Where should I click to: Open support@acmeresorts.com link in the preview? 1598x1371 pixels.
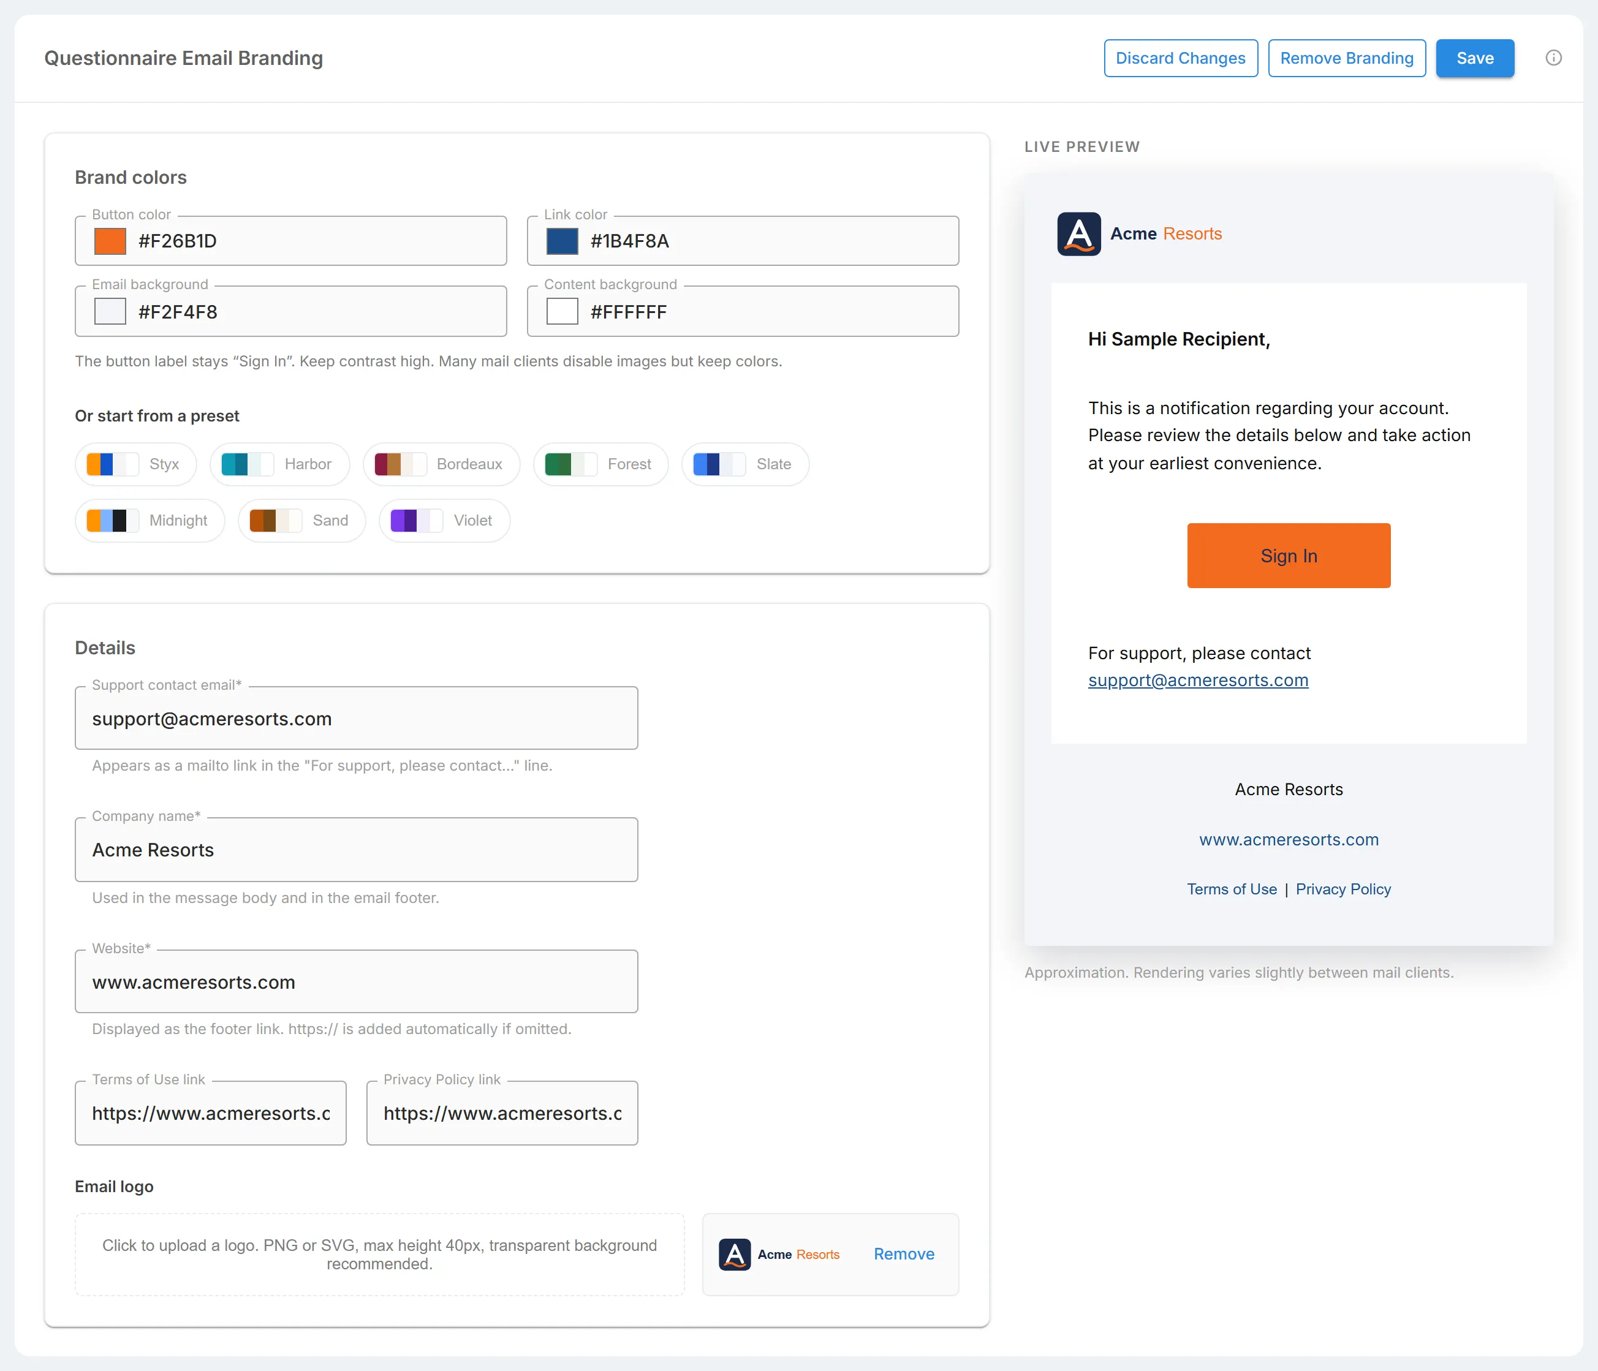[1198, 681]
